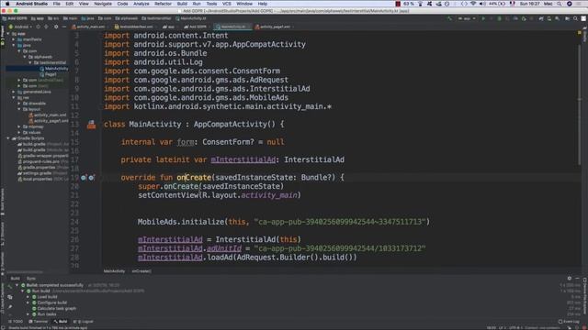Click the project view settings gear

[x=56, y=27]
